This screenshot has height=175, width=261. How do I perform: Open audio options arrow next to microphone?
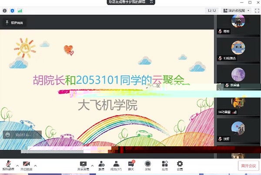pos(17,166)
